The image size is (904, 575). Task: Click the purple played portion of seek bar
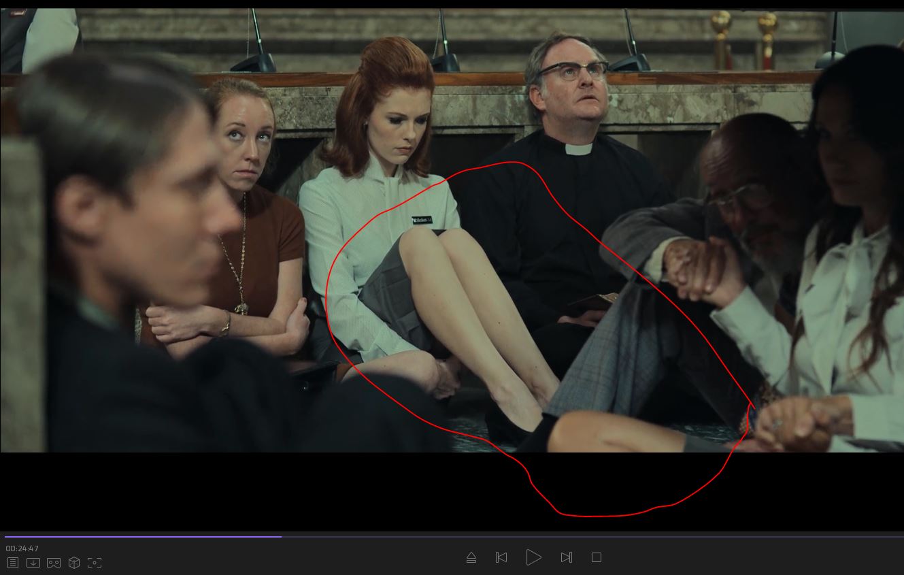[x=136, y=537]
